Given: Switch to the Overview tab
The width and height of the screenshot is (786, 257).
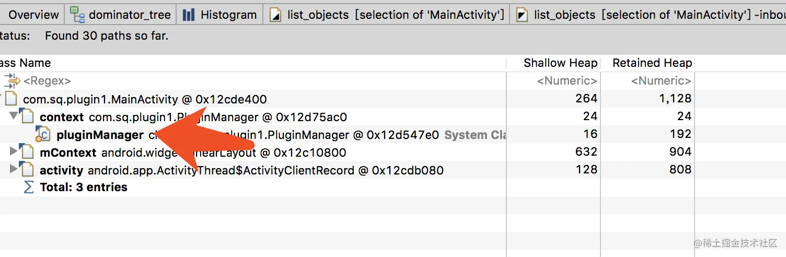Looking at the screenshot, I should point(33,15).
